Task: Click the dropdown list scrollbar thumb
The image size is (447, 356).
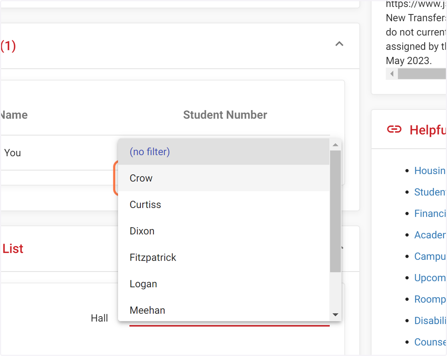Action: [x=335, y=211]
